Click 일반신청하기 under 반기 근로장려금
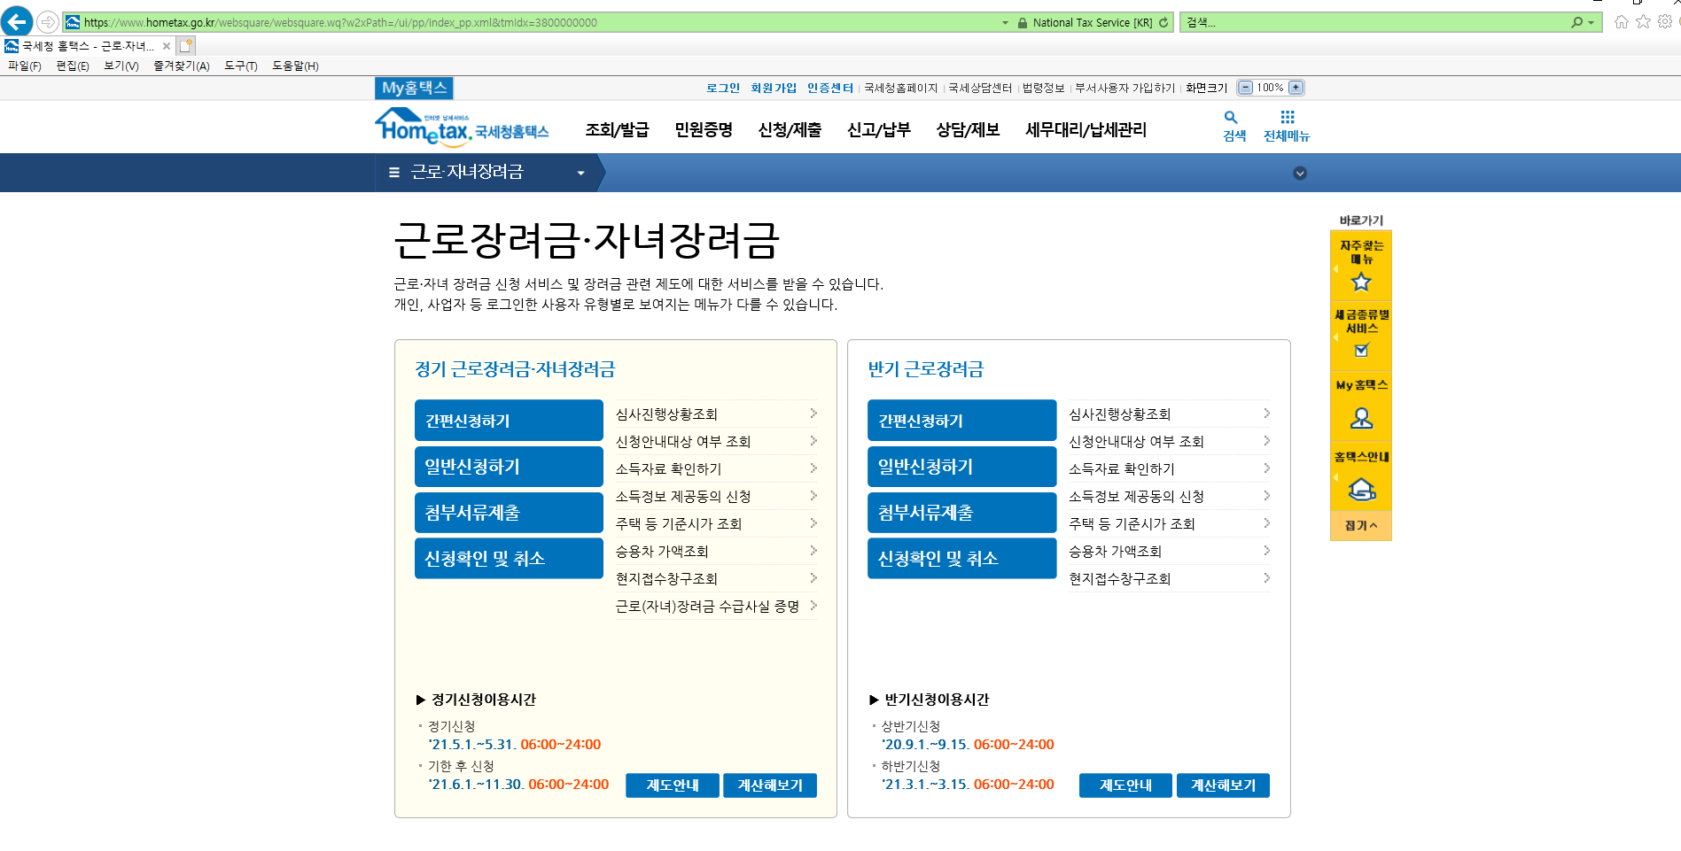Viewport: 1681px width, 851px height. [x=961, y=467]
